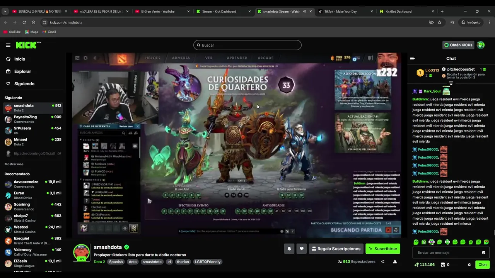This screenshot has height=278, width=495.
Task: Go to Inicio in sidebar
Action: click(19, 59)
